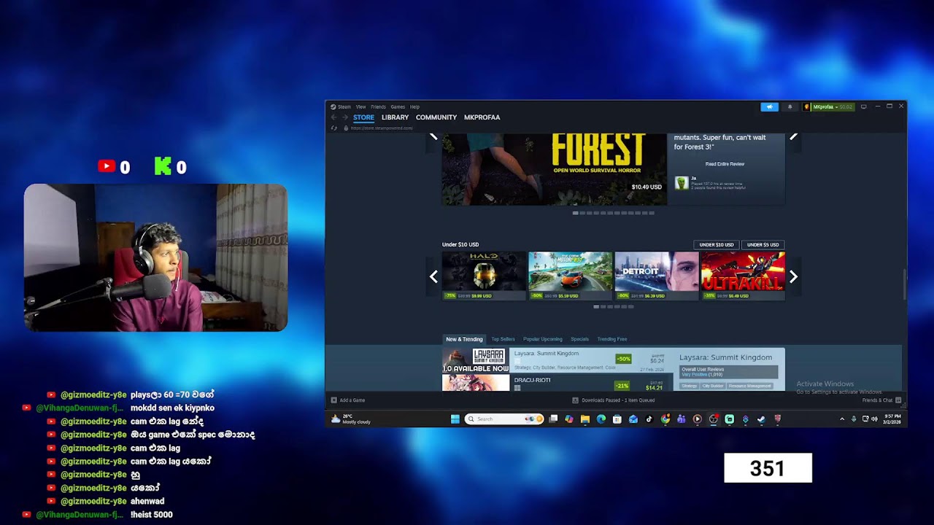This screenshot has height=525, width=934.
Task: Open Downloads Paused status in Steam footer
Action: coord(614,400)
